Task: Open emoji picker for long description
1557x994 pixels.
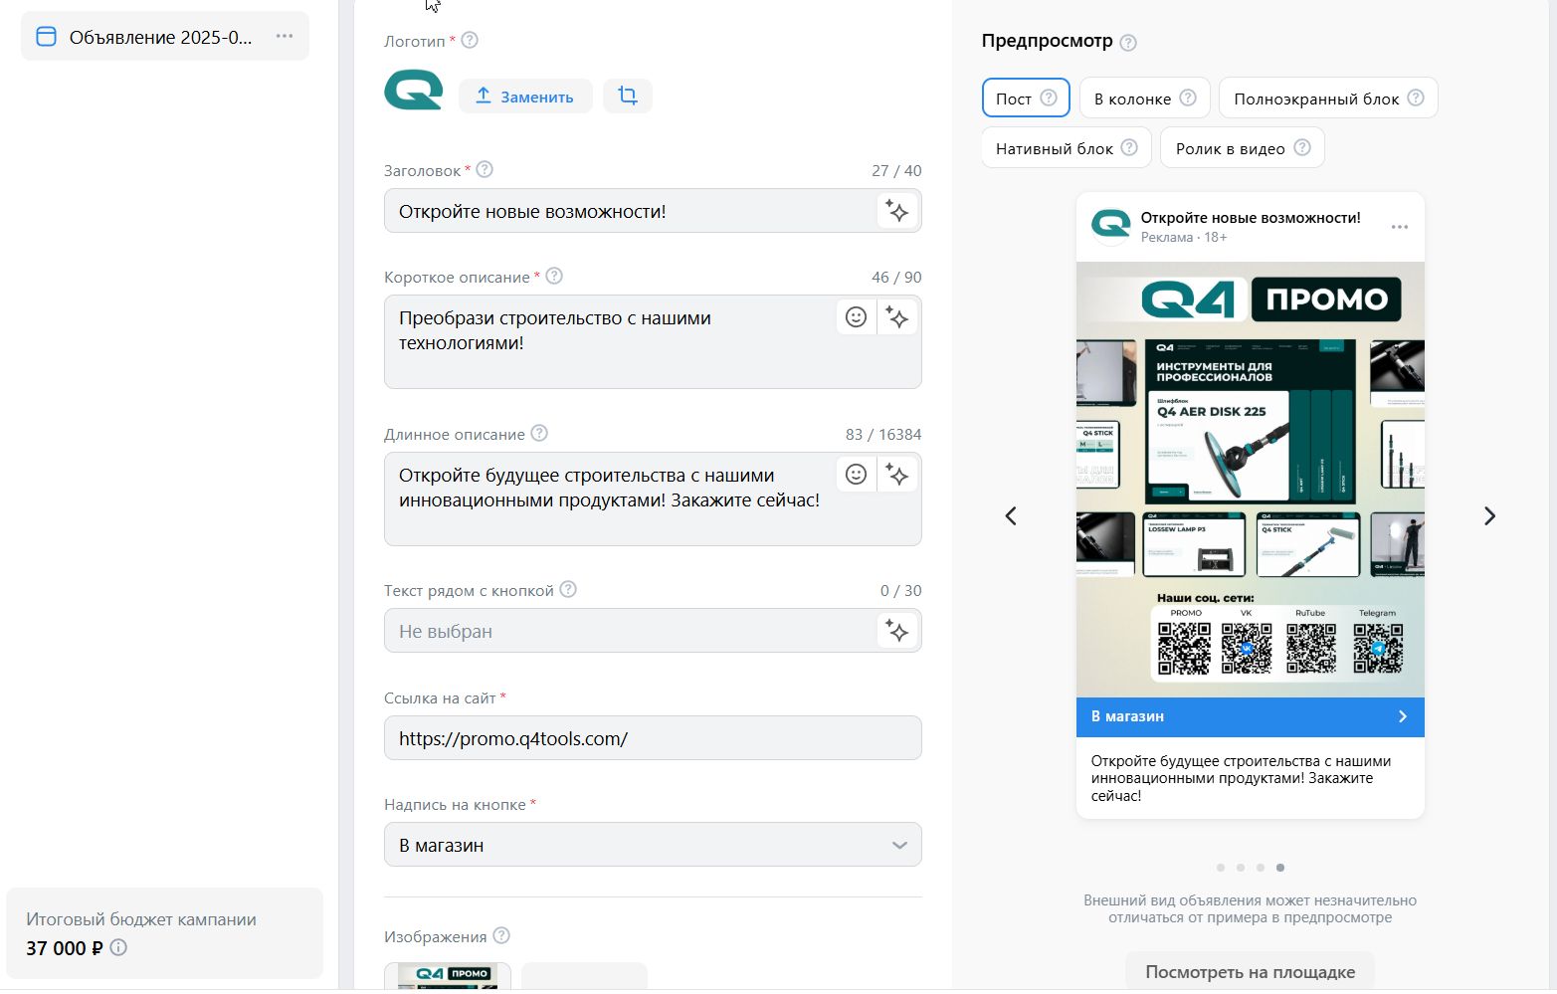Action: pyautogui.click(x=856, y=475)
